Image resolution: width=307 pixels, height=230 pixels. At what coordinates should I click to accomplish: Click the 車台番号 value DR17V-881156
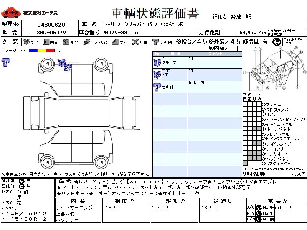pyautogui.click(x=119, y=33)
